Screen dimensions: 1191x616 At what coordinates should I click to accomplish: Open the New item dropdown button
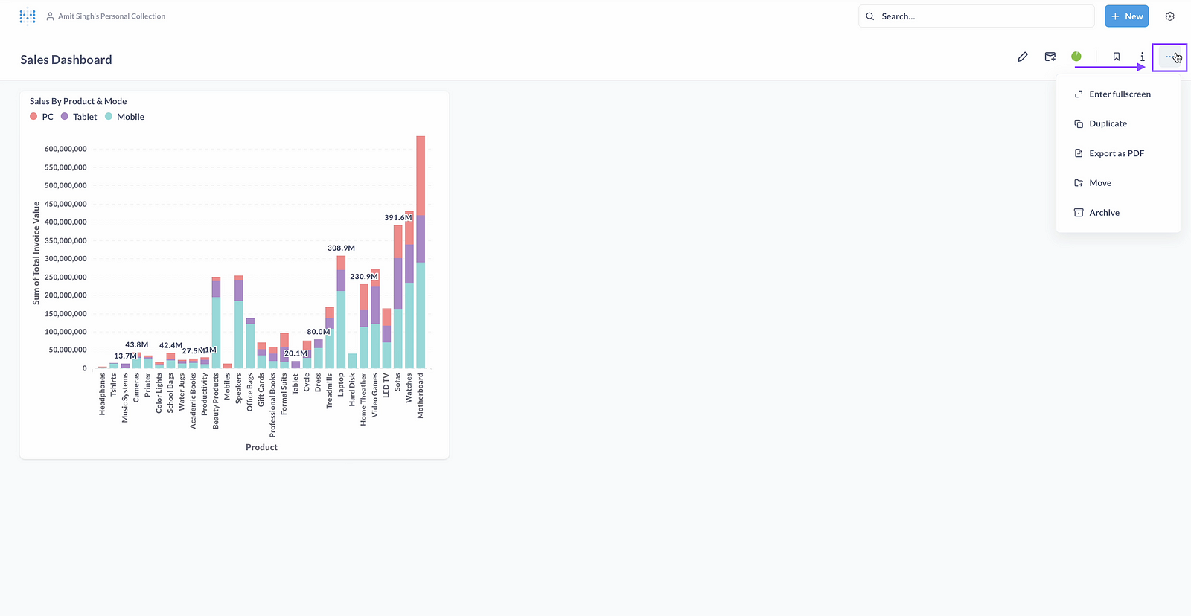coord(1126,16)
